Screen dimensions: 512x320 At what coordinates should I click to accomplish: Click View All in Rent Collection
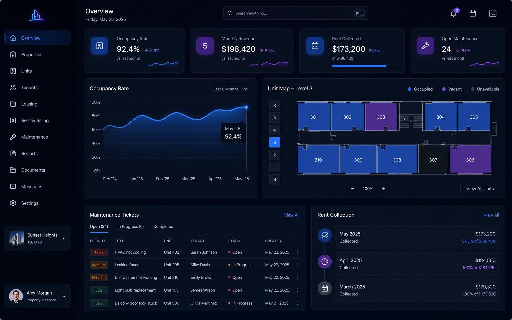tap(491, 215)
